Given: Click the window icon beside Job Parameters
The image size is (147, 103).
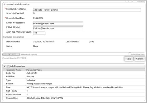Looking at the screenshot, I should click(8, 66).
